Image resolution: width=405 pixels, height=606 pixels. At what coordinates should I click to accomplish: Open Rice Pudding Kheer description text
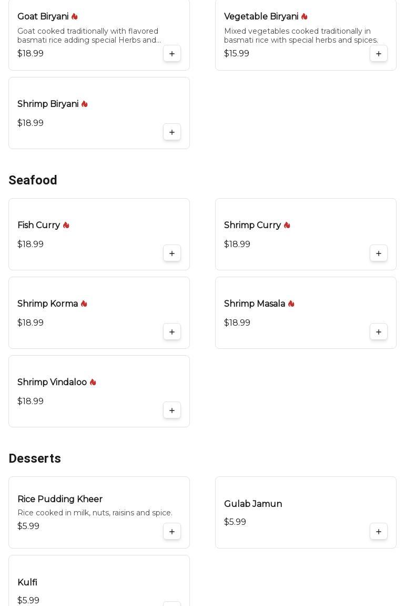[x=95, y=513]
